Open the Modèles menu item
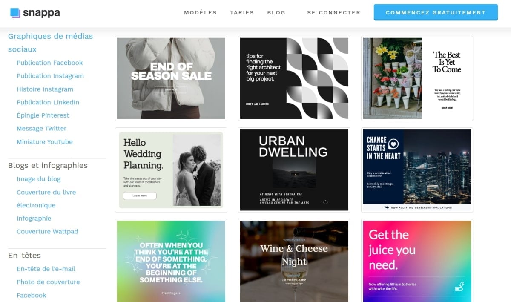This screenshot has height=302, width=511. [x=200, y=12]
